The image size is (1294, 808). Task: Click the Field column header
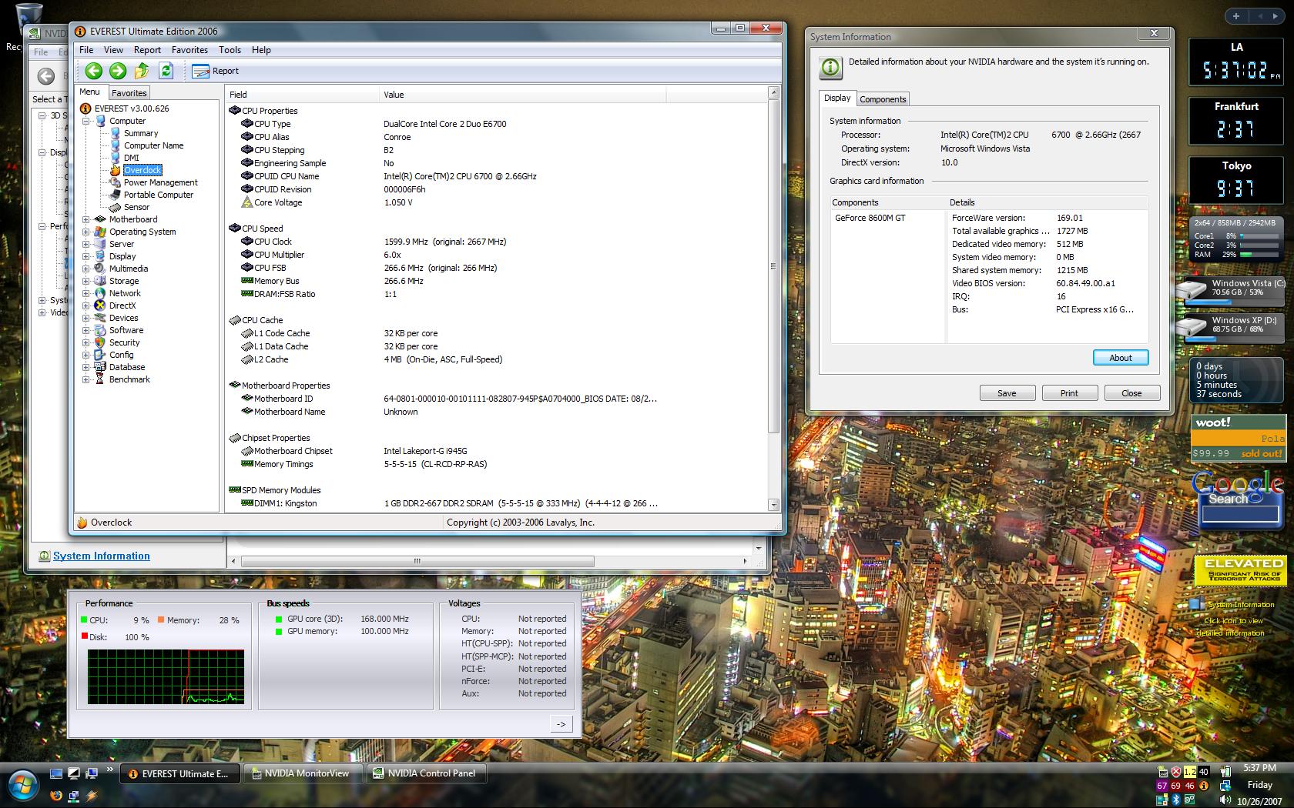pos(303,95)
